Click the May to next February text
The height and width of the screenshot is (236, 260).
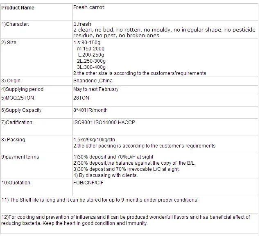click(96, 89)
